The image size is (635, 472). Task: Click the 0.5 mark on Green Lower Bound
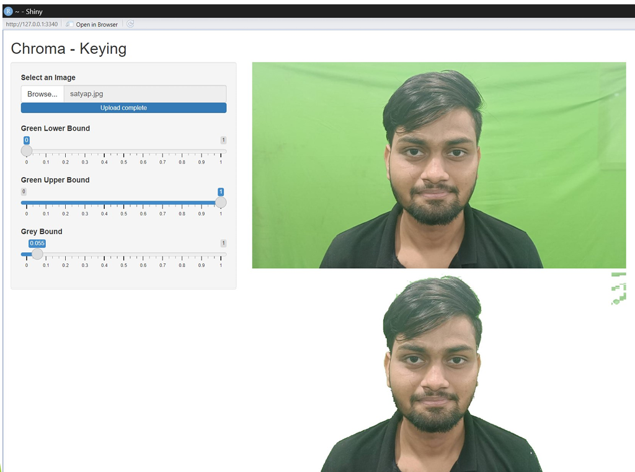(x=123, y=151)
